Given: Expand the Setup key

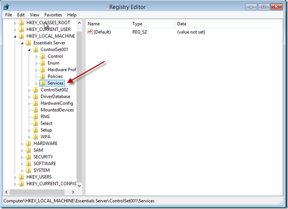Looking at the screenshot, I should pos(29,130).
